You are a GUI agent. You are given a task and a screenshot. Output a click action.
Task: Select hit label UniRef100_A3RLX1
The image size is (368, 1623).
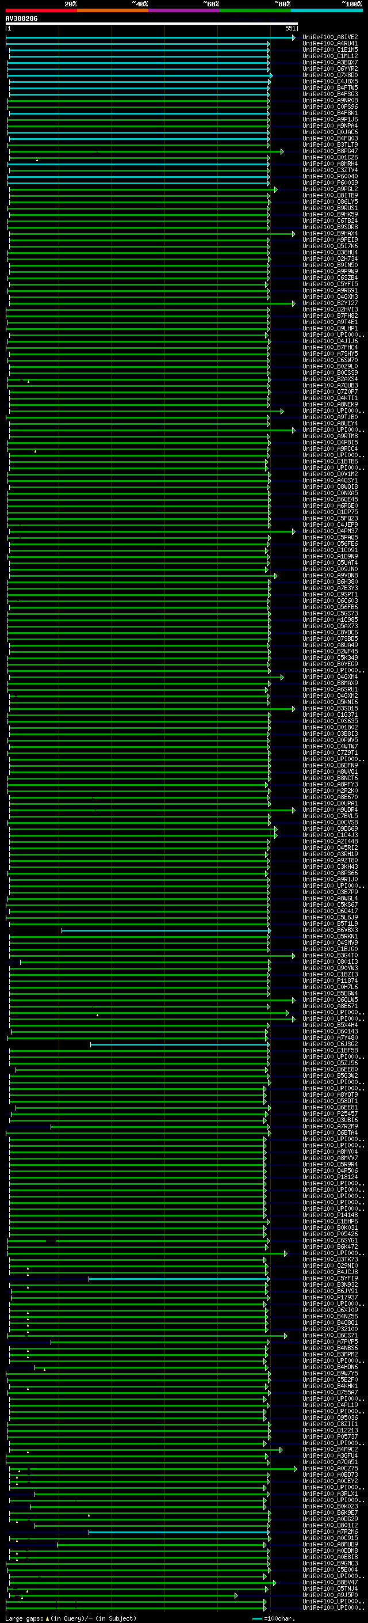(x=330, y=1493)
